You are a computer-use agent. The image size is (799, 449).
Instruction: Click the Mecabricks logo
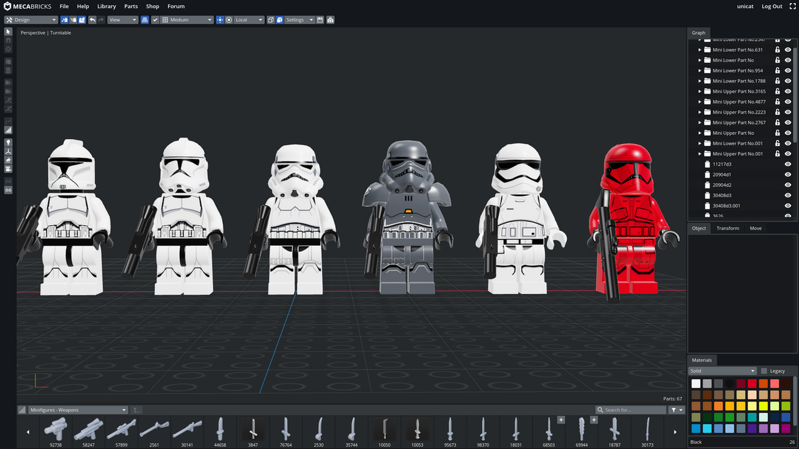pyautogui.click(x=28, y=6)
